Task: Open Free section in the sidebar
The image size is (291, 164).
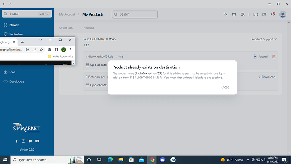Action: pos(9,72)
